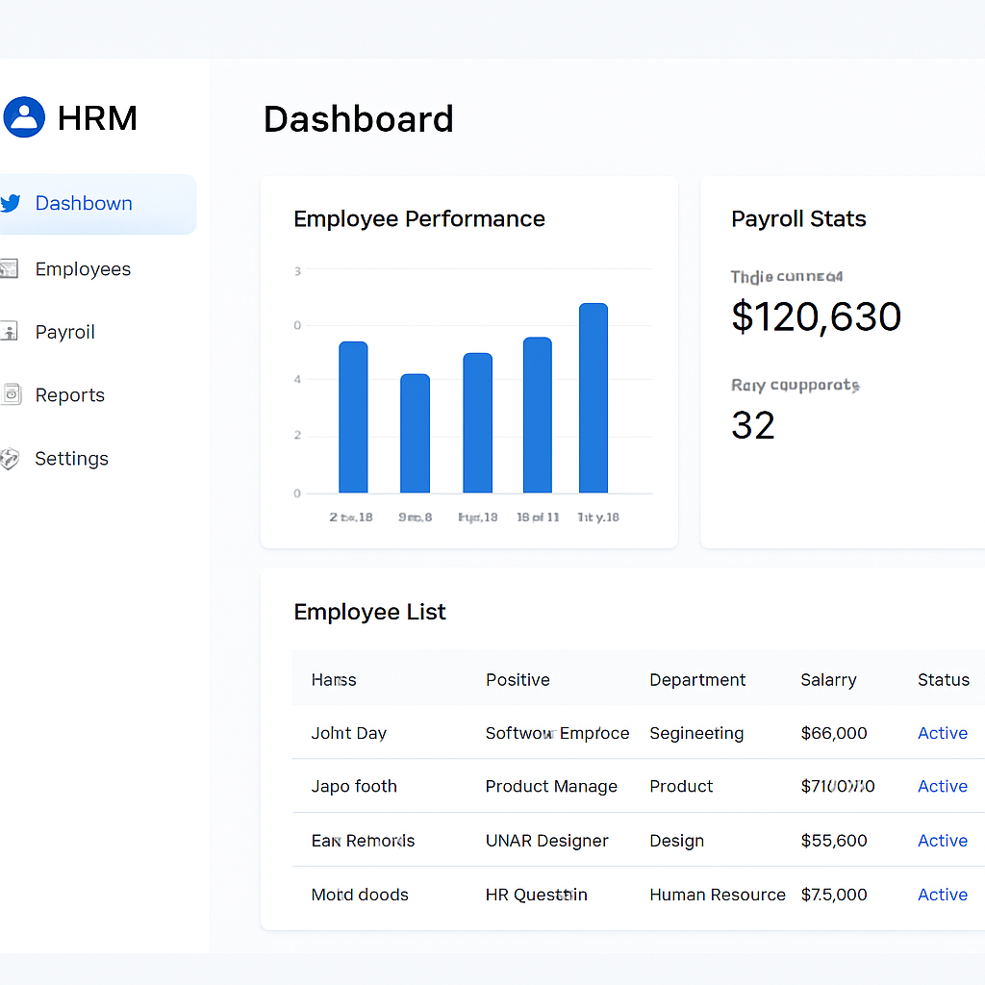985x985 pixels.
Task: Select the second bar labeled 9m.8
Action: tap(416, 434)
